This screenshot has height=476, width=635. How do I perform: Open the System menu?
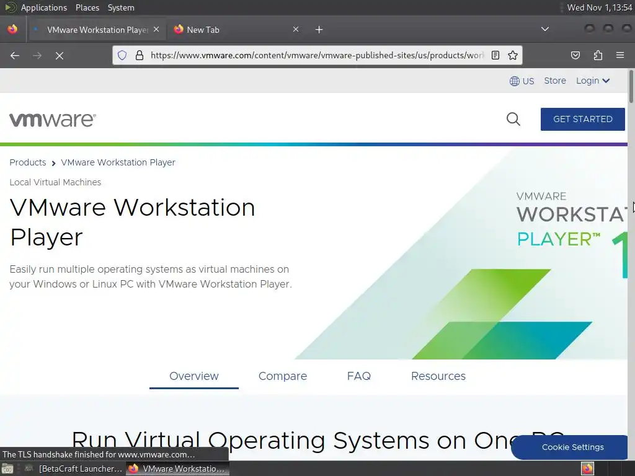121,7
